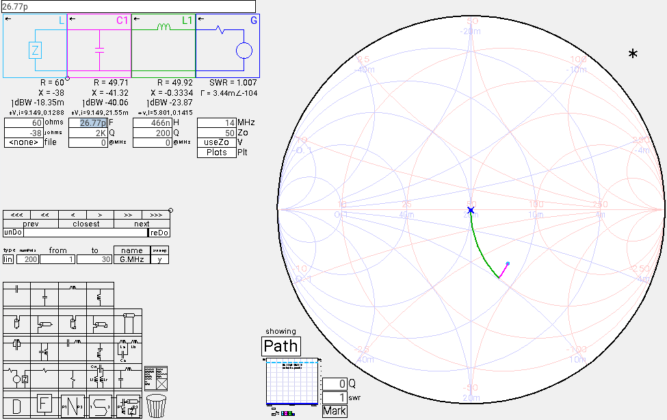Select the La Lb Ca network component
This screenshot has height=420, width=667.
128,349
